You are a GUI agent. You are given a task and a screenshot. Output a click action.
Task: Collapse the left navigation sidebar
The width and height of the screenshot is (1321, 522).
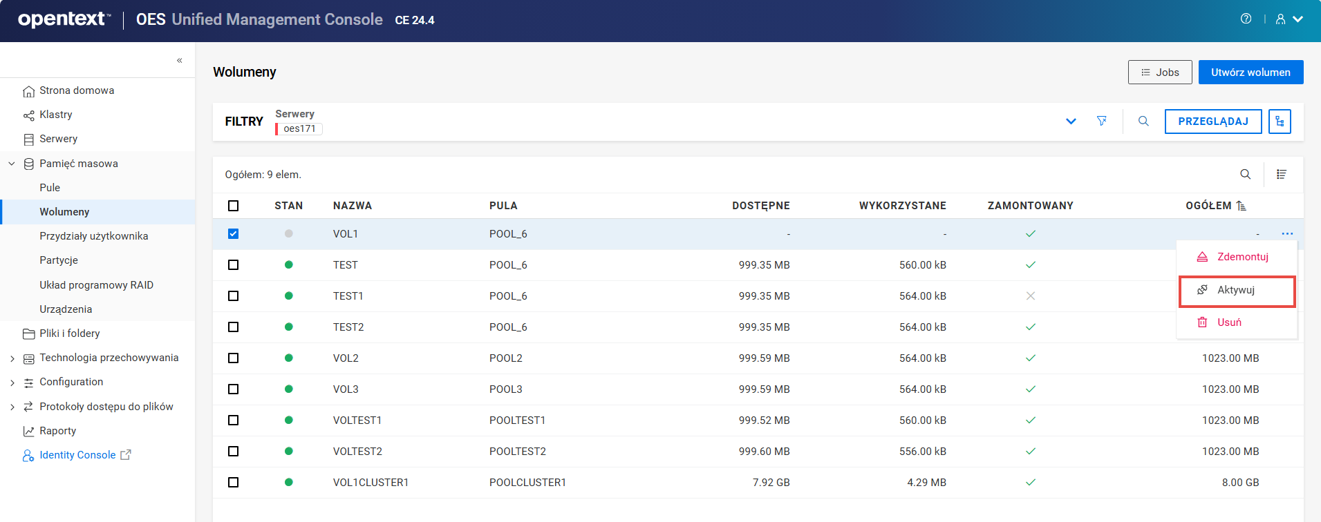pyautogui.click(x=179, y=60)
